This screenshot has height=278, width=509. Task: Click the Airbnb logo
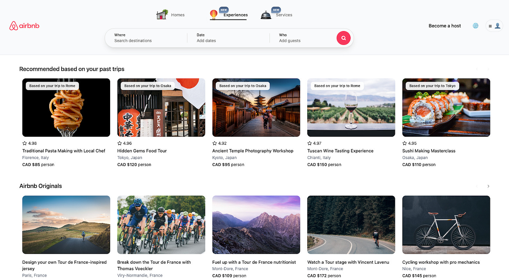point(24,26)
